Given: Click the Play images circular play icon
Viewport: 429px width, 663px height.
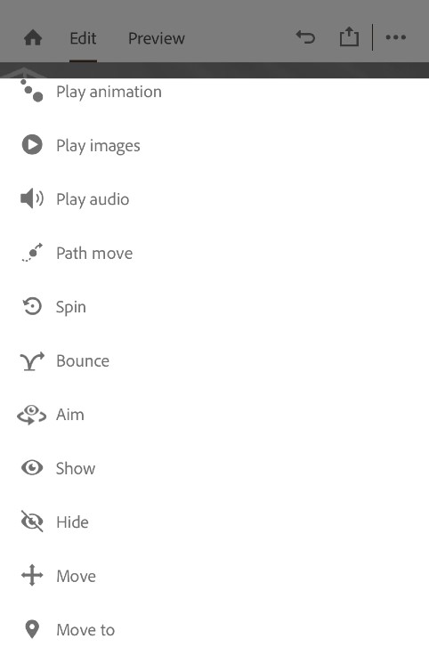Looking at the screenshot, I should coord(32,144).
